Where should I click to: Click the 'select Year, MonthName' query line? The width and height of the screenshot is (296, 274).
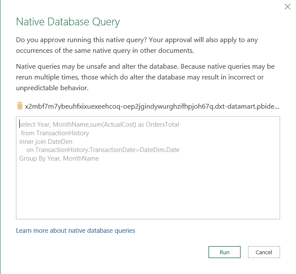(99, 125)
